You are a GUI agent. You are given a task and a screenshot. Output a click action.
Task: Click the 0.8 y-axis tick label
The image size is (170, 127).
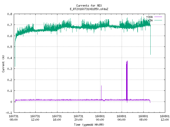coord(10,14)
